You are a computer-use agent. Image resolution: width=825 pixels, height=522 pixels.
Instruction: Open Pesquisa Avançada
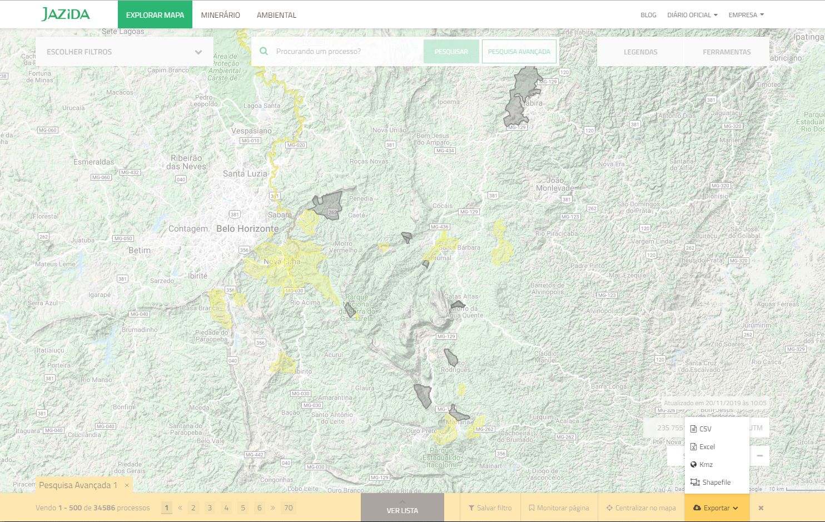coord(519,52)
